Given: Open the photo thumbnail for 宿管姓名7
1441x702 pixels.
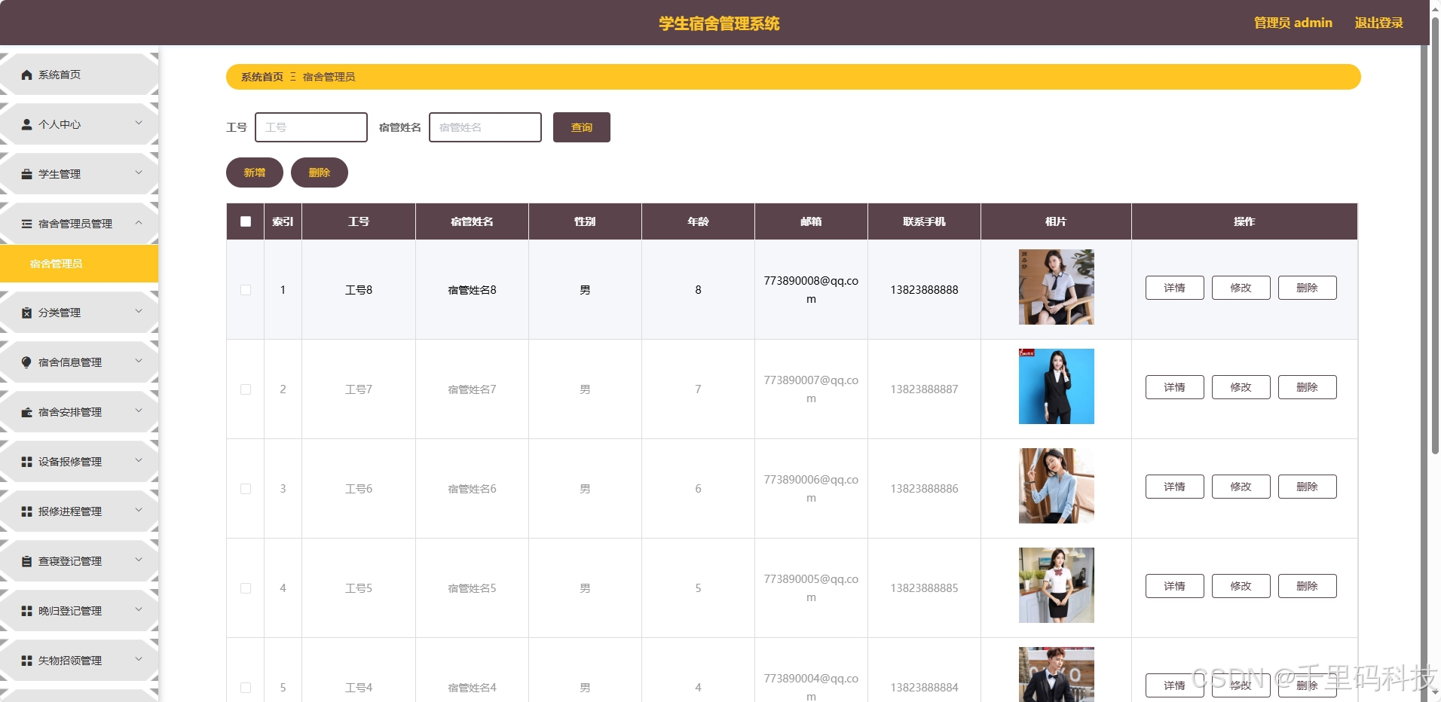Looking at the screenshot, I should [1057, 386].
